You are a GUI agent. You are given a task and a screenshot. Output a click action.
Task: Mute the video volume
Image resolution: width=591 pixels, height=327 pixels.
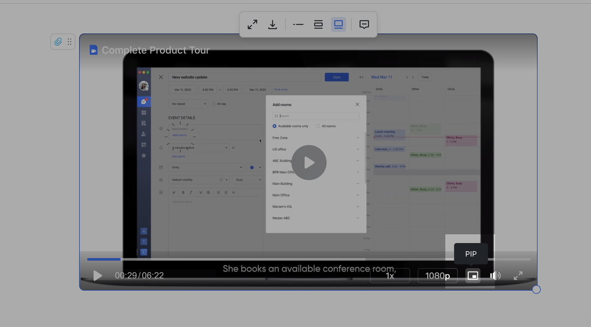[x=495, y=275]
